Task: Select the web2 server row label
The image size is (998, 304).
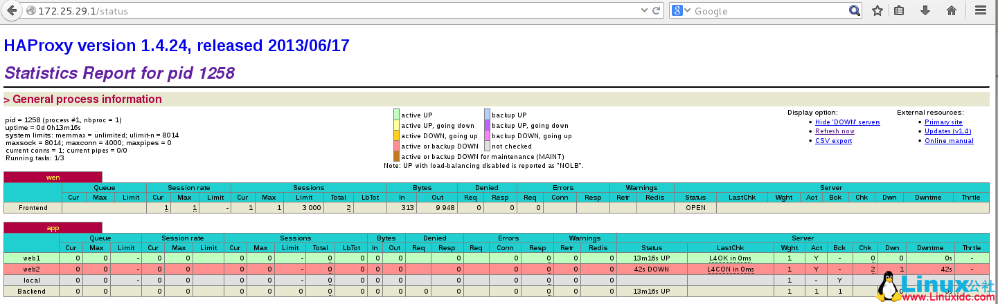Action: (33, 269)
